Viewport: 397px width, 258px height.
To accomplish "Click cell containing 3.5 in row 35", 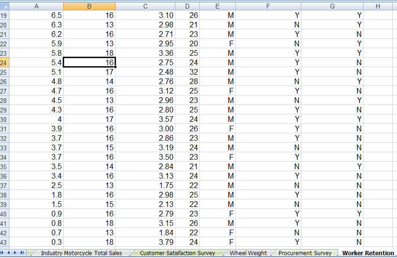I will tap(36, 166).
